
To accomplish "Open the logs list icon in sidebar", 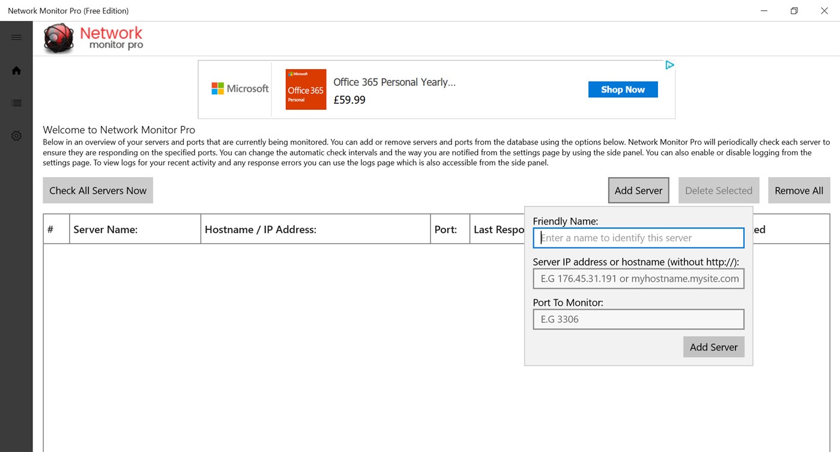I will point(16,103).
